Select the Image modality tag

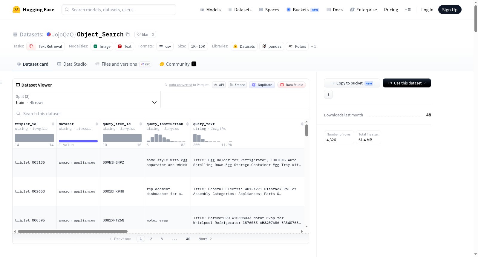(x=102, y=46)
